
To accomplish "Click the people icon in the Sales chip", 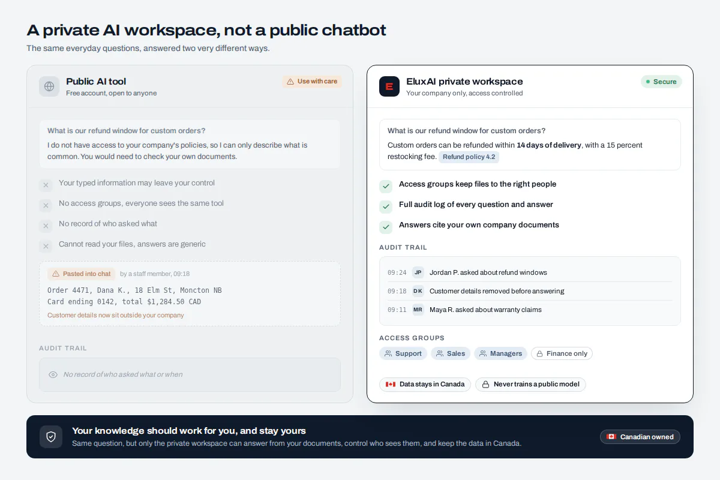I will pyautogui.click(x=440, y=354).
